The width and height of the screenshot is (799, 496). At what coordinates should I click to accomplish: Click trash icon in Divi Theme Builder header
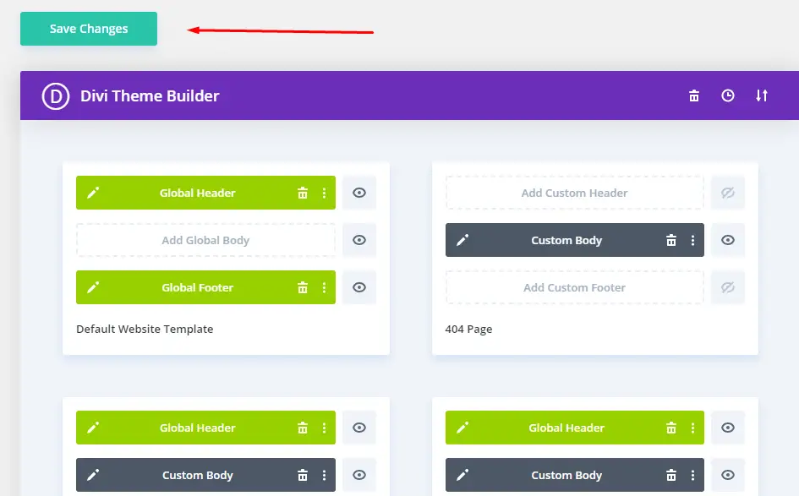click(x=694, y=95)
